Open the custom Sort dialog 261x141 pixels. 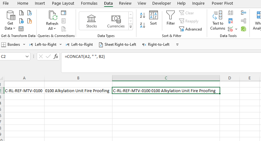(x=153, y=18)
